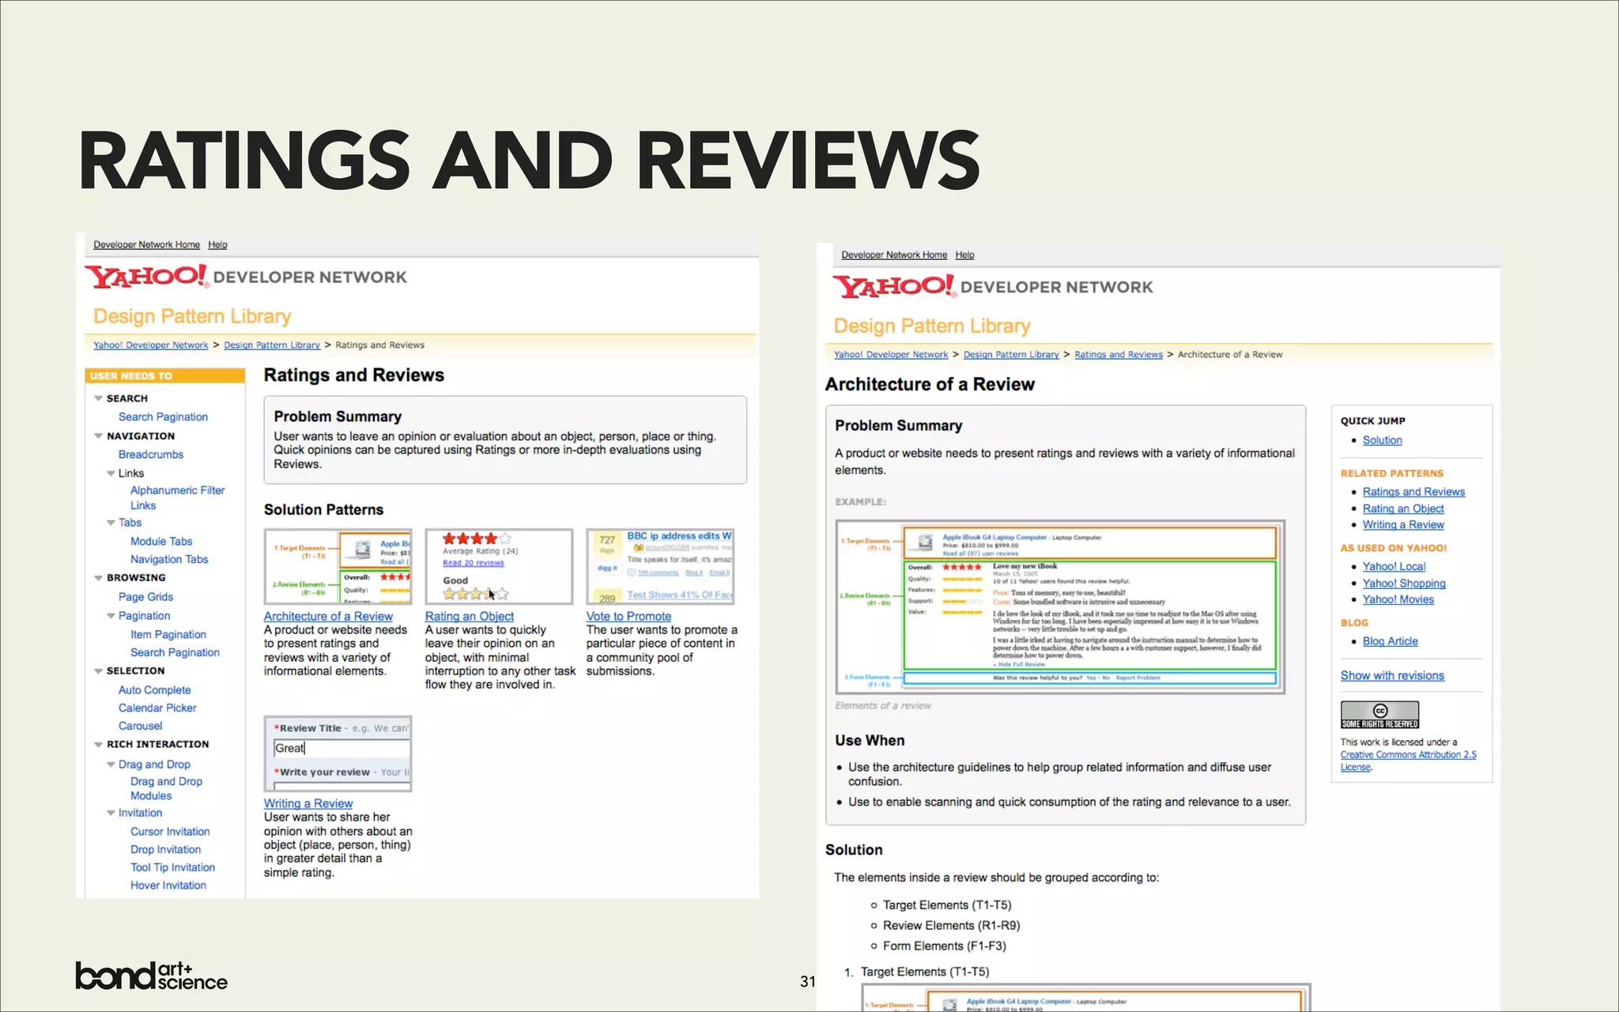Click Design Pattern Library breadcrumb in left page
The height and width of the screenshot is (1012, 1619).
click(272, 345)
